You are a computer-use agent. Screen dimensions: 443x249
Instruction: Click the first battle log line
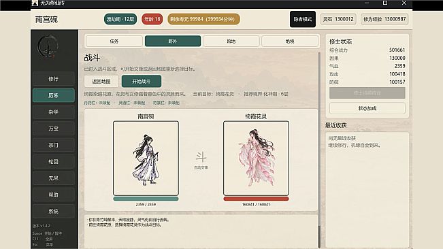[129, 220]
